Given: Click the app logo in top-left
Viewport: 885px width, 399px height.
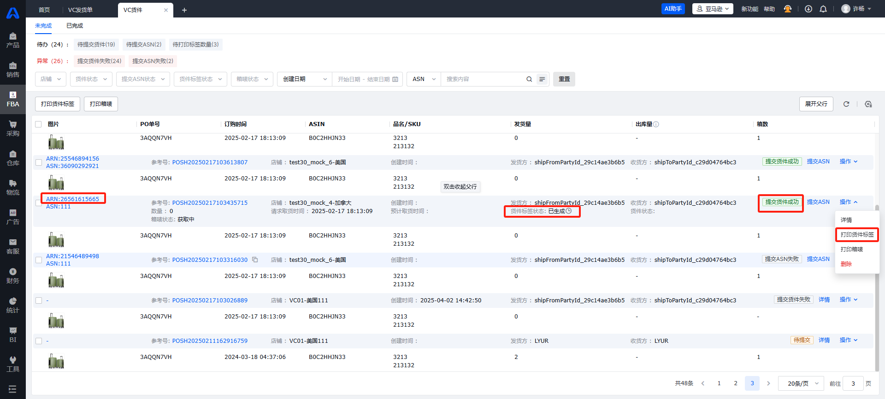Looking at the screenshot, I should (x=13, y=13).
